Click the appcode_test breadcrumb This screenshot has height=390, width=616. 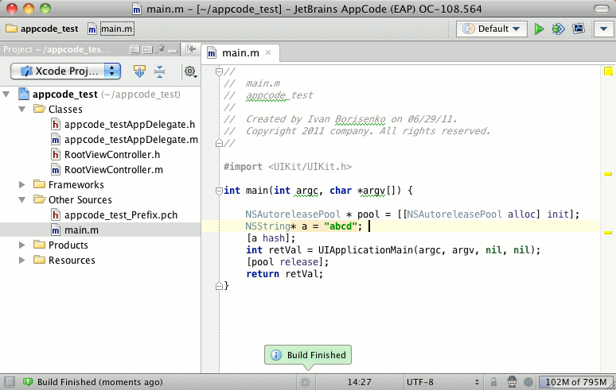pos(42,29)
